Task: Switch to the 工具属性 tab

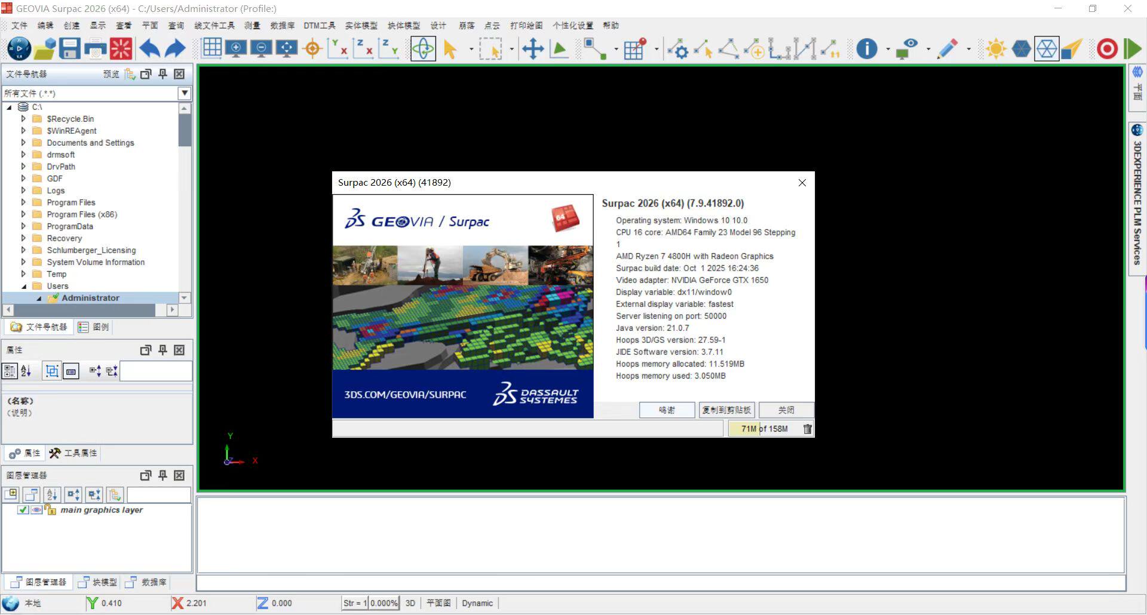Action: [x=73, y=453]
